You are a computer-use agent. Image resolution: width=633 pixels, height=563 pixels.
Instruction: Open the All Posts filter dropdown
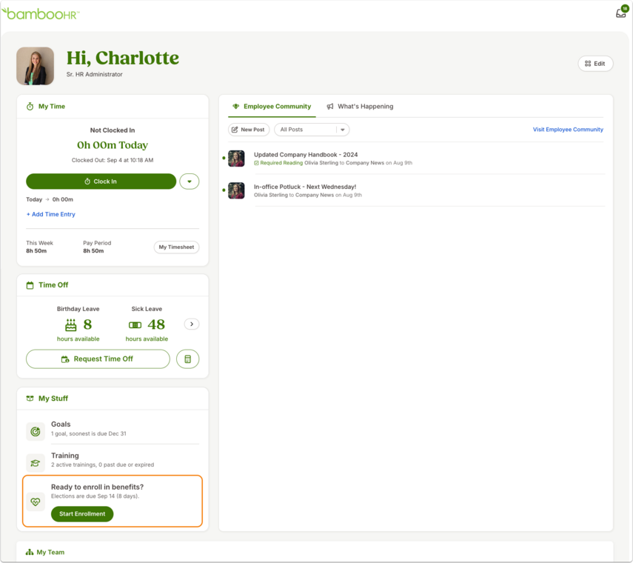click(x=312, y=130)
